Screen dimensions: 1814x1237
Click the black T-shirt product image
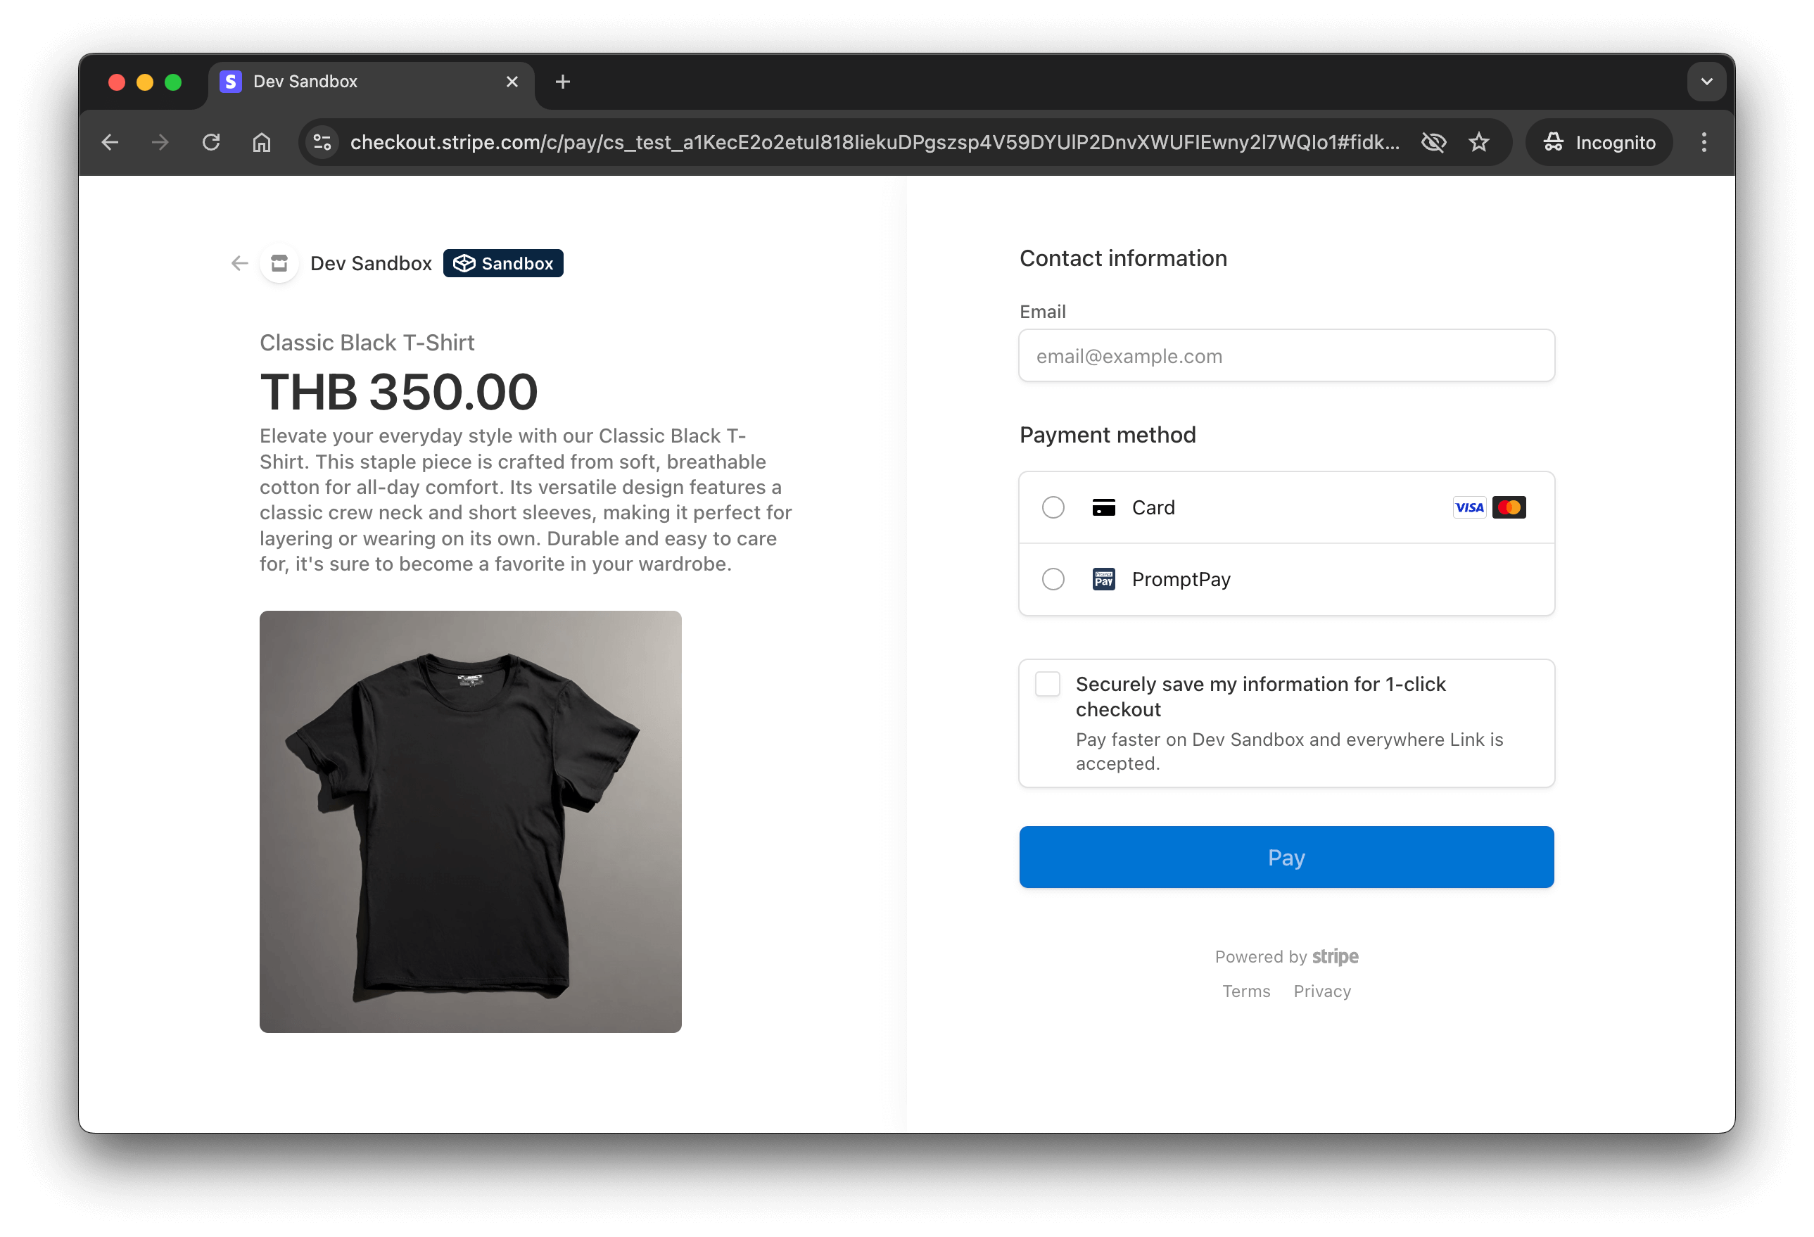pyautogui.click(x=470, y=821)
